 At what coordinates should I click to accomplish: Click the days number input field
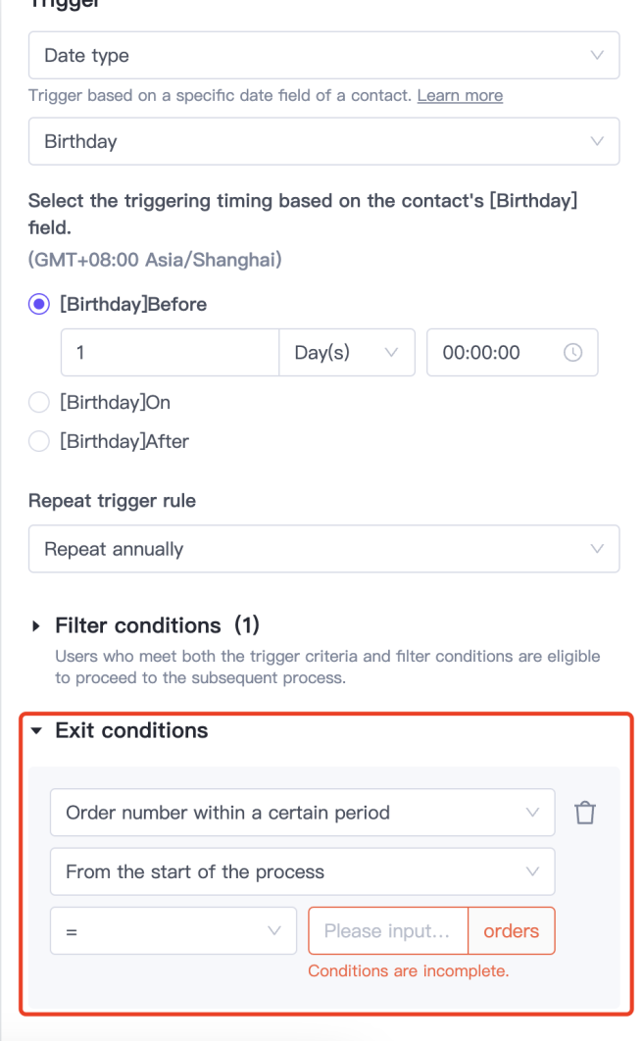(x=170, y=353)
